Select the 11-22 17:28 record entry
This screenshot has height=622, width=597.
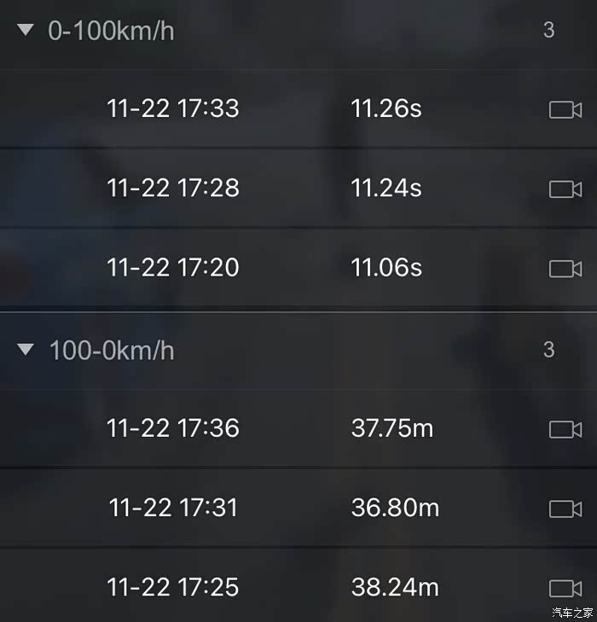pyautogui.click(x=173, y=189)
